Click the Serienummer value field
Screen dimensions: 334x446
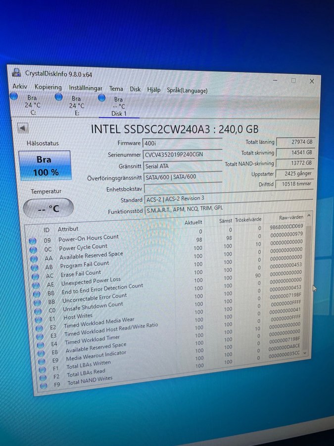[x=182, y=155]
